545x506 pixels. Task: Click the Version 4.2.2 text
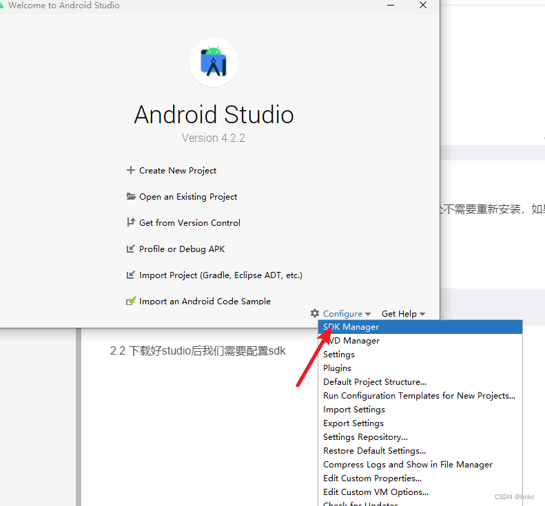(214, 138)
